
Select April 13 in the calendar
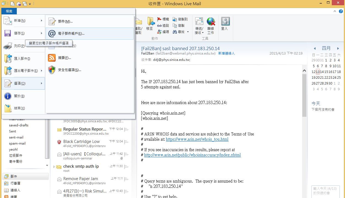click(x=318, y=72)
